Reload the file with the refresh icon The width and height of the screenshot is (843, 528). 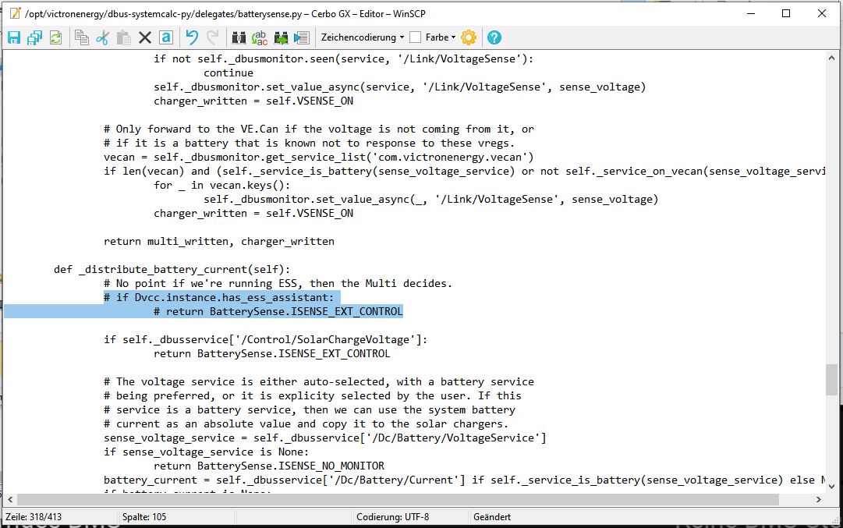click(55, 37)
